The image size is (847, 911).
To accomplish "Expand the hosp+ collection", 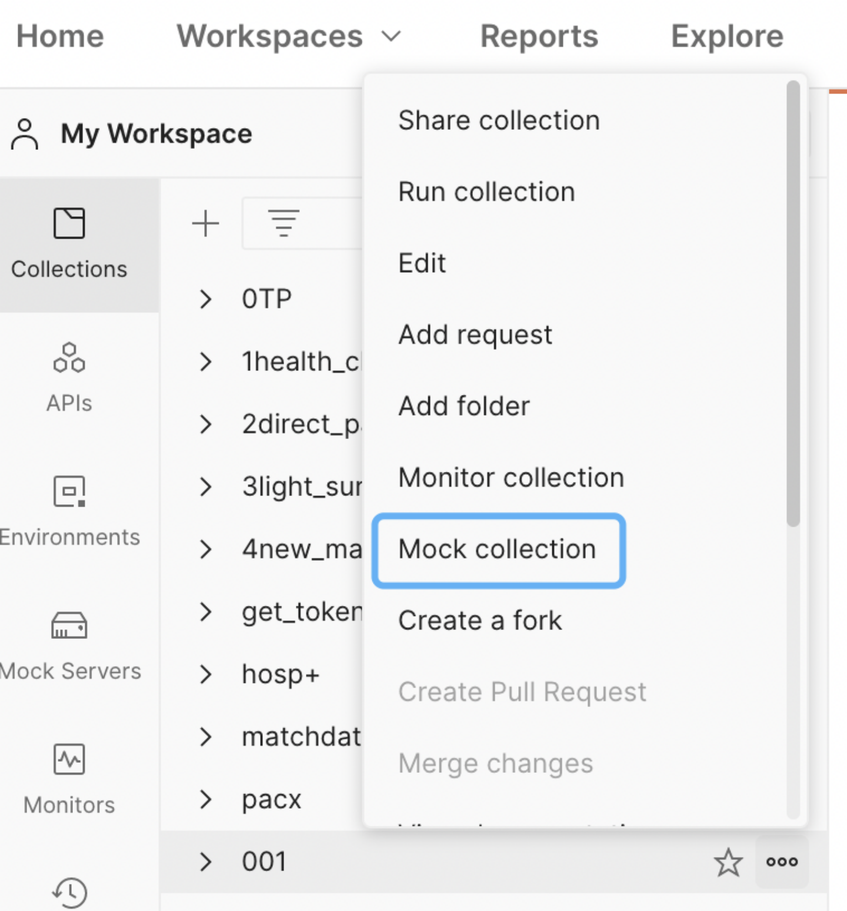I will (206, 675).
